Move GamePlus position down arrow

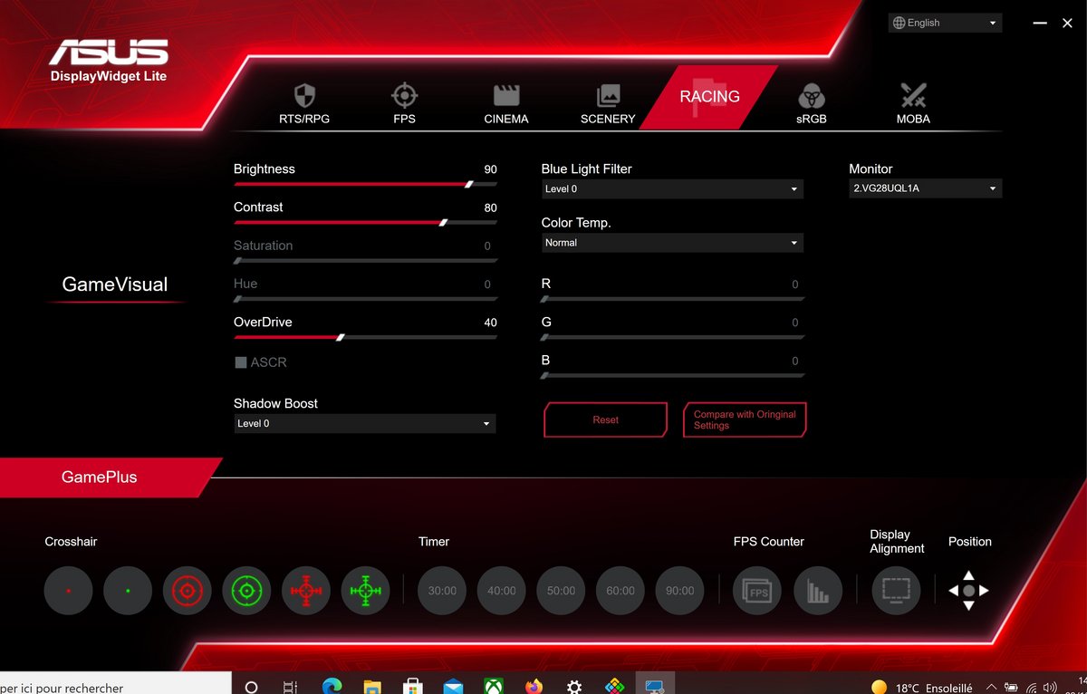[968, 606]
